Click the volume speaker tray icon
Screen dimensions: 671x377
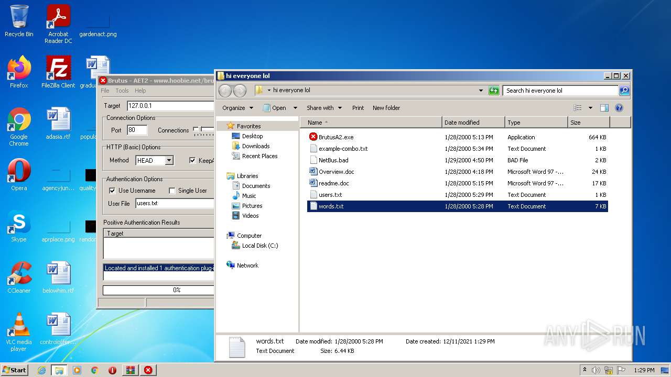click(596, 370)
